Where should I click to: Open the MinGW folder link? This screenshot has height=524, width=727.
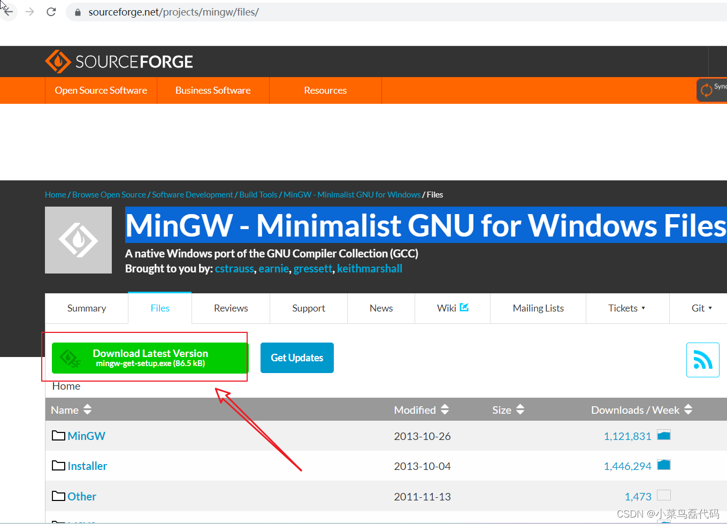(x=87, y=436)
